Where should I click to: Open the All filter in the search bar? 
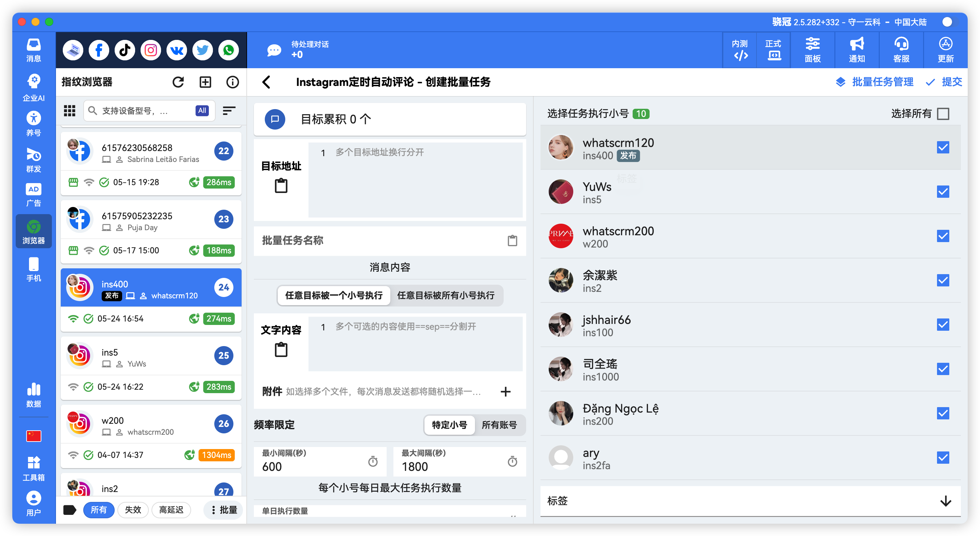[x=202, y=110]
